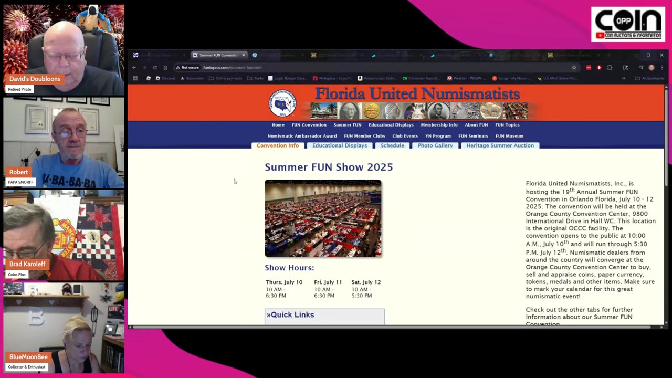Open the Bookmarks star bookmark
The image size is (672, 378).
pyautogui.click(x=192, y=78)
